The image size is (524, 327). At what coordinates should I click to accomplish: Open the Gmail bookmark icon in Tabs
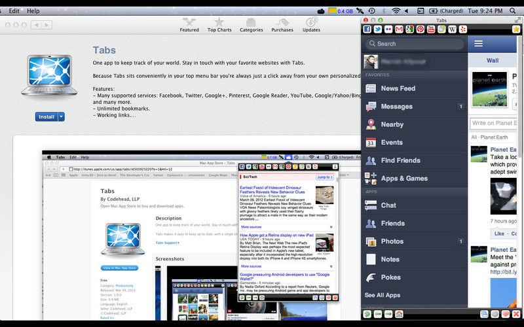pos(399,29)
